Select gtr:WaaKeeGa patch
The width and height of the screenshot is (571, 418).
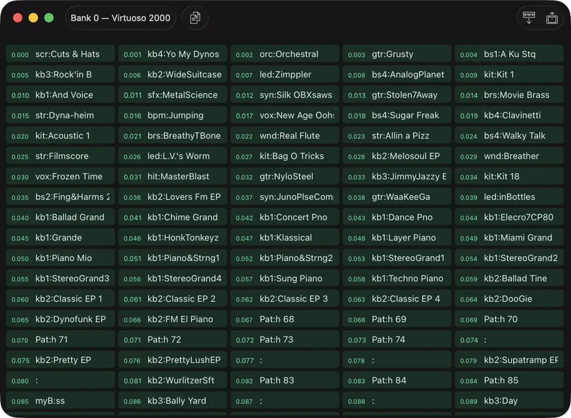click(x=397, y=197)
